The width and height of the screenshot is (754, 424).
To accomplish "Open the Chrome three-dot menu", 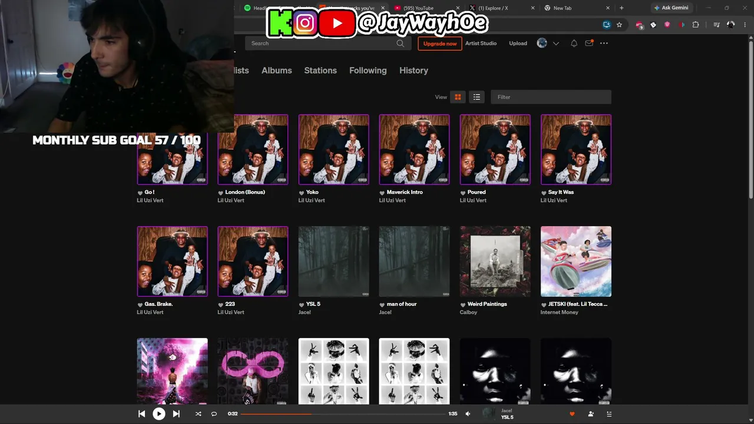I will click(x=745, y=25).
